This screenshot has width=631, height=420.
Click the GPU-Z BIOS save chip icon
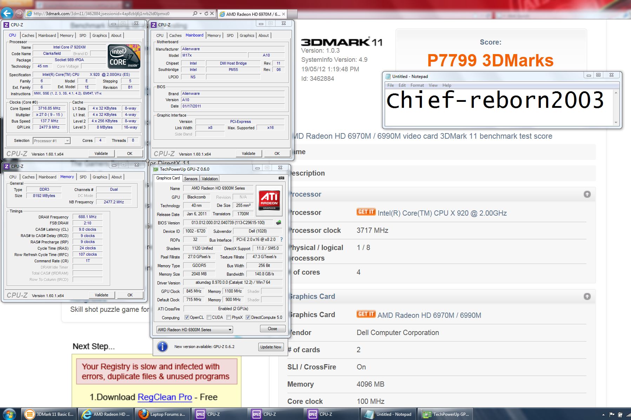[279, 223]
